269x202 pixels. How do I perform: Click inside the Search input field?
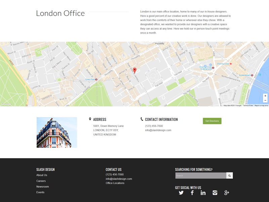pyautogui.click(x=200, y=175)
